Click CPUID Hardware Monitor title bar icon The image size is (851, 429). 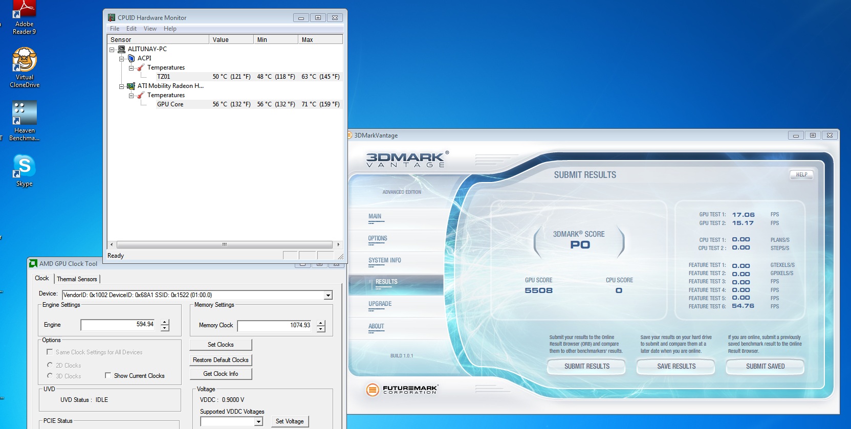coord(112,17)
